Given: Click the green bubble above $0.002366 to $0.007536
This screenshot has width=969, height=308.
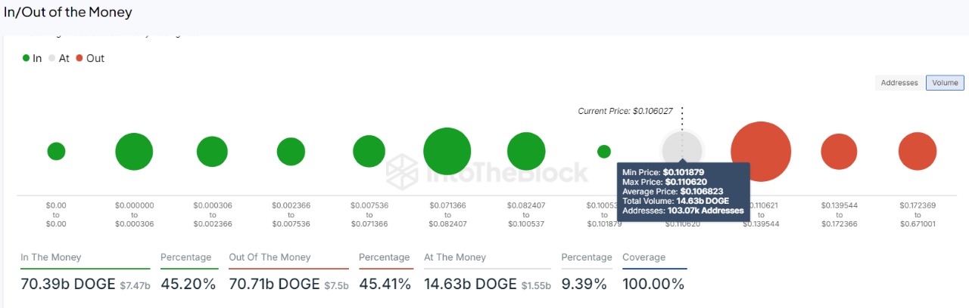Looking at the screenshot, I should pyautogui.click(x=291, y=151).
